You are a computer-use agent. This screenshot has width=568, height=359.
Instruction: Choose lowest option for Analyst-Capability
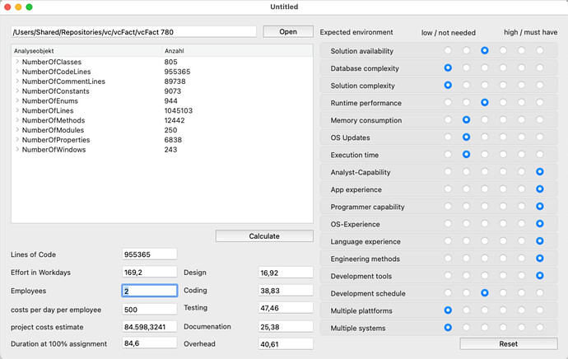click(448, 172)
